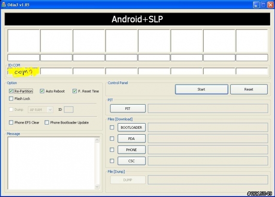Click the disabled DUMP button
The height and width of the screenshot is (197, 275).
tap(128, 180)
